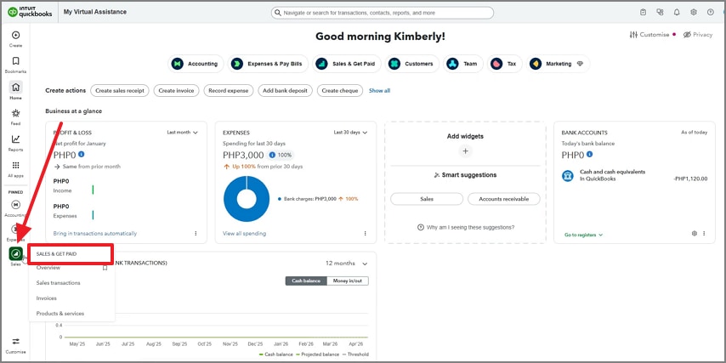Screen dimensions: 726x363
Task: Open Bank Accounts widget three-dot menu
Action: point(704,233)
